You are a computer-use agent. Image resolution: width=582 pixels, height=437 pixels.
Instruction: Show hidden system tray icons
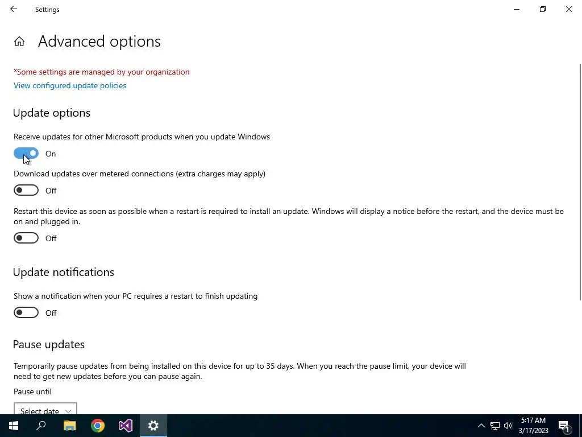(481, 426)
